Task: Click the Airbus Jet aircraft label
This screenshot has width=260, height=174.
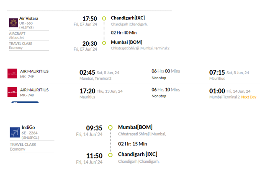Action: coord(16,38)
